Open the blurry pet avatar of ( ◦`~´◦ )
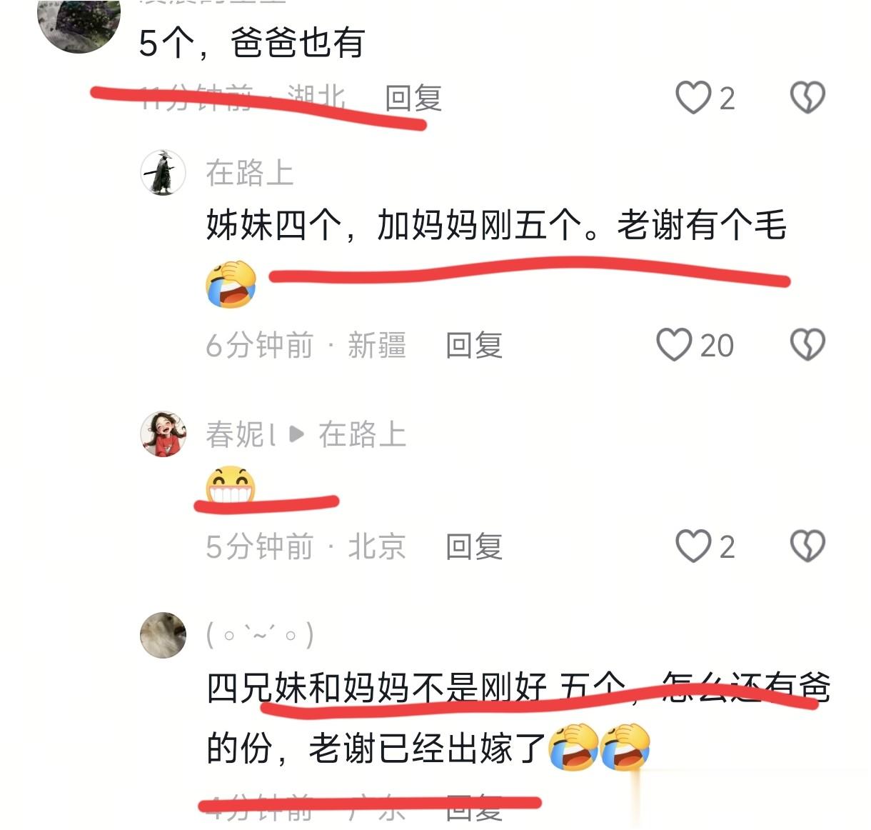 point(163,635)
